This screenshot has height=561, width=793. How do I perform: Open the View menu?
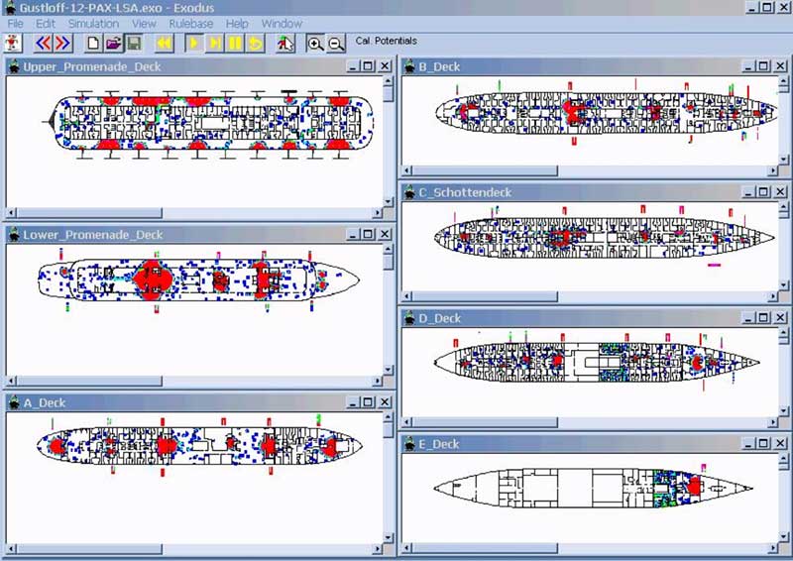tap(144, 24)
